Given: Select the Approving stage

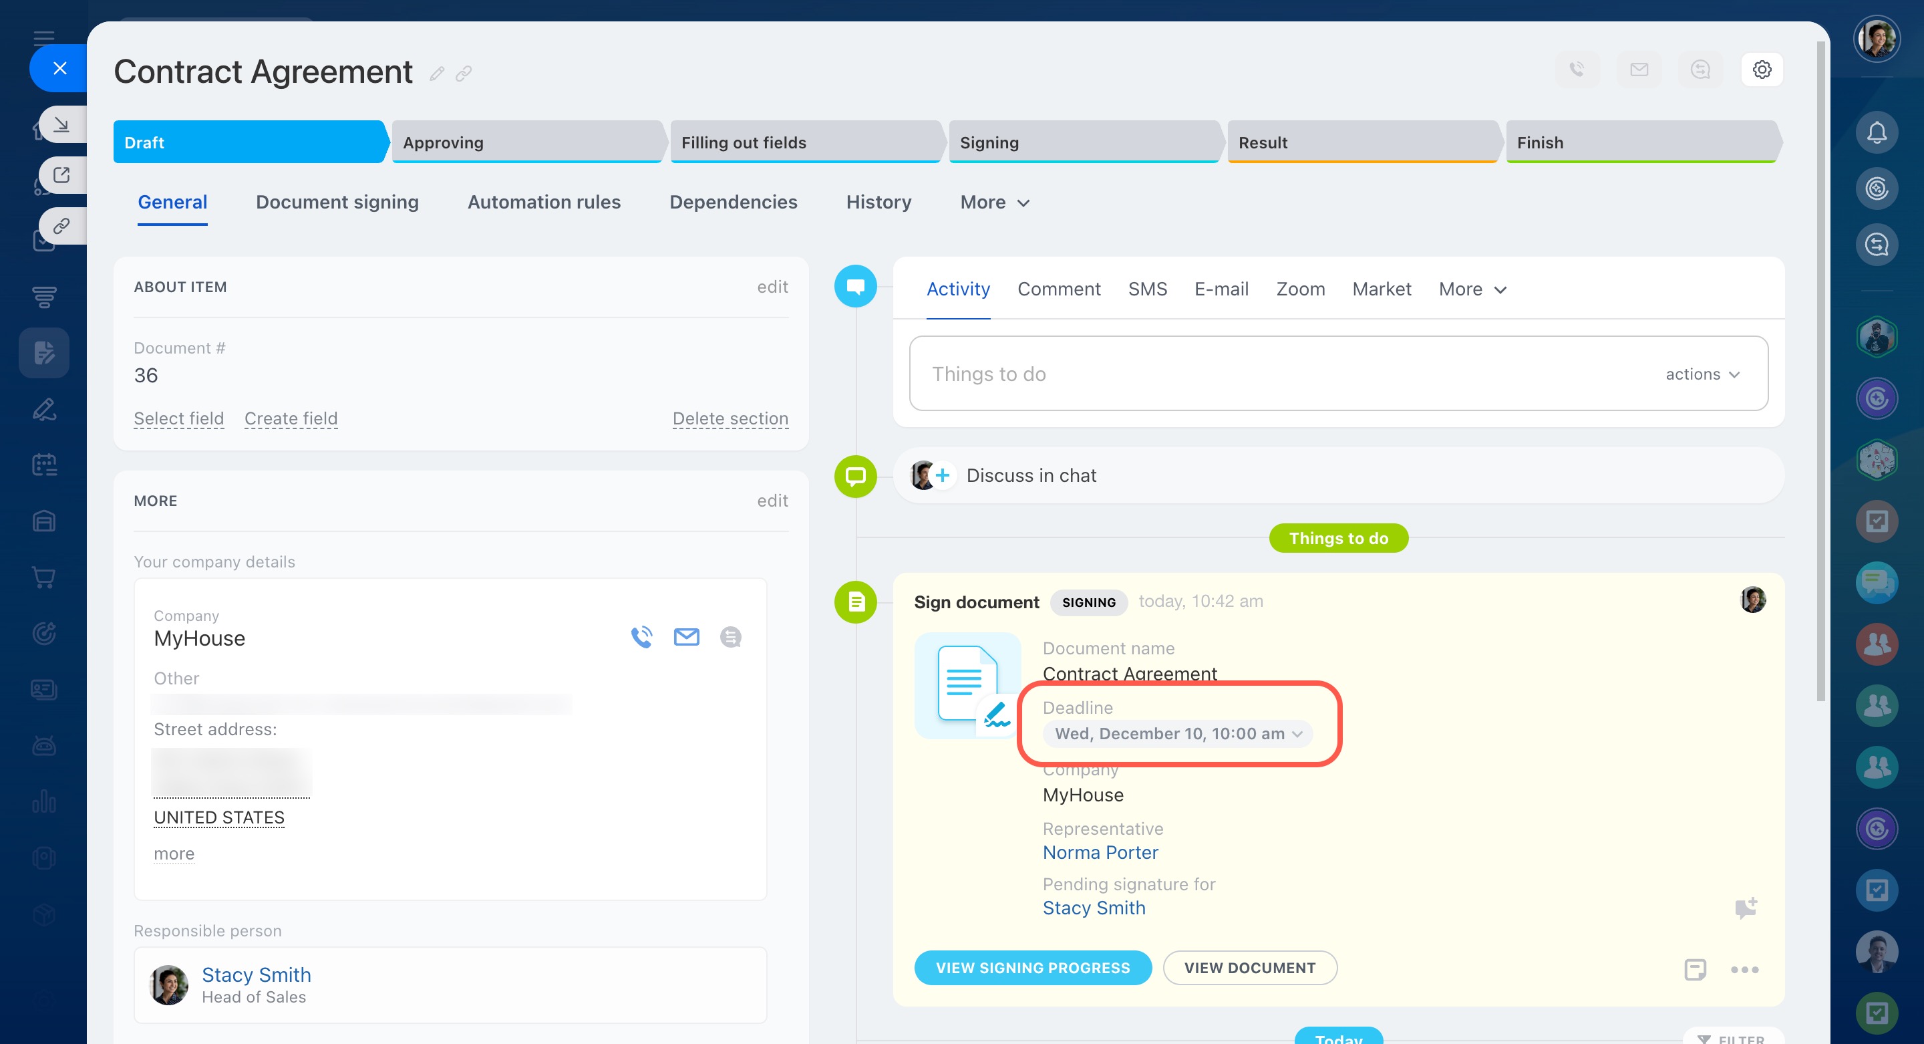Looking at the screenshot, I should [529, 142].
